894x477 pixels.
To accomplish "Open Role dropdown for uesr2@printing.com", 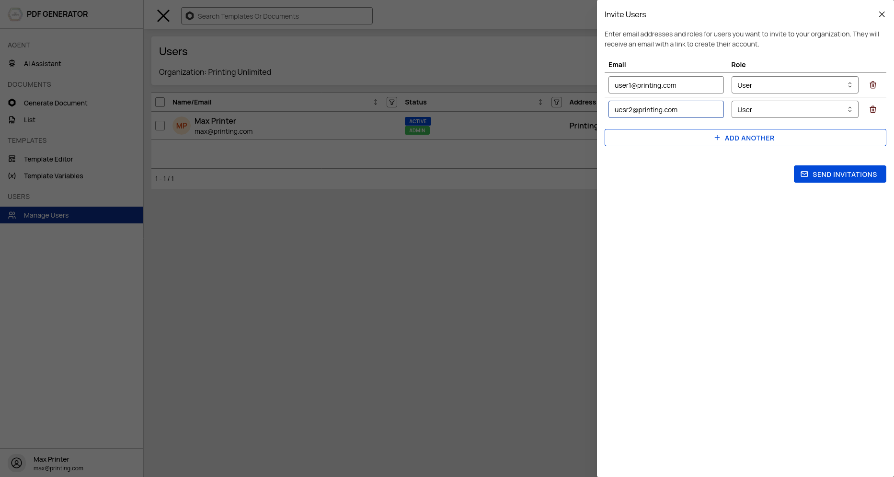I will tap(795, 109).
